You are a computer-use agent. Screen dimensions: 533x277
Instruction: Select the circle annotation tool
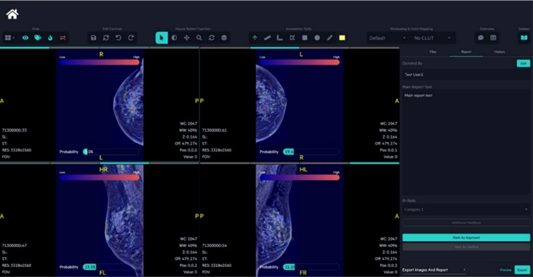(x=317, y=38)
